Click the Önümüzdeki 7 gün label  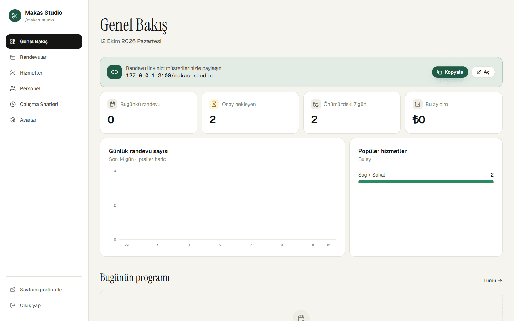click(x=345, y=104)
